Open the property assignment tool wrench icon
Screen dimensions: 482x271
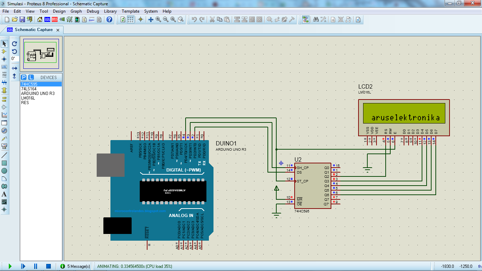tap(323, 19)
